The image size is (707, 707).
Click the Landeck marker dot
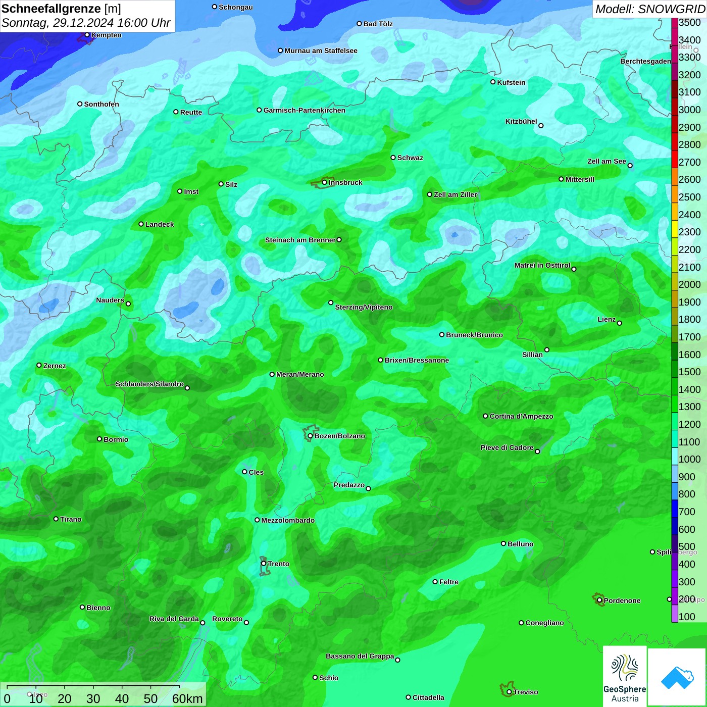point(141,224)
